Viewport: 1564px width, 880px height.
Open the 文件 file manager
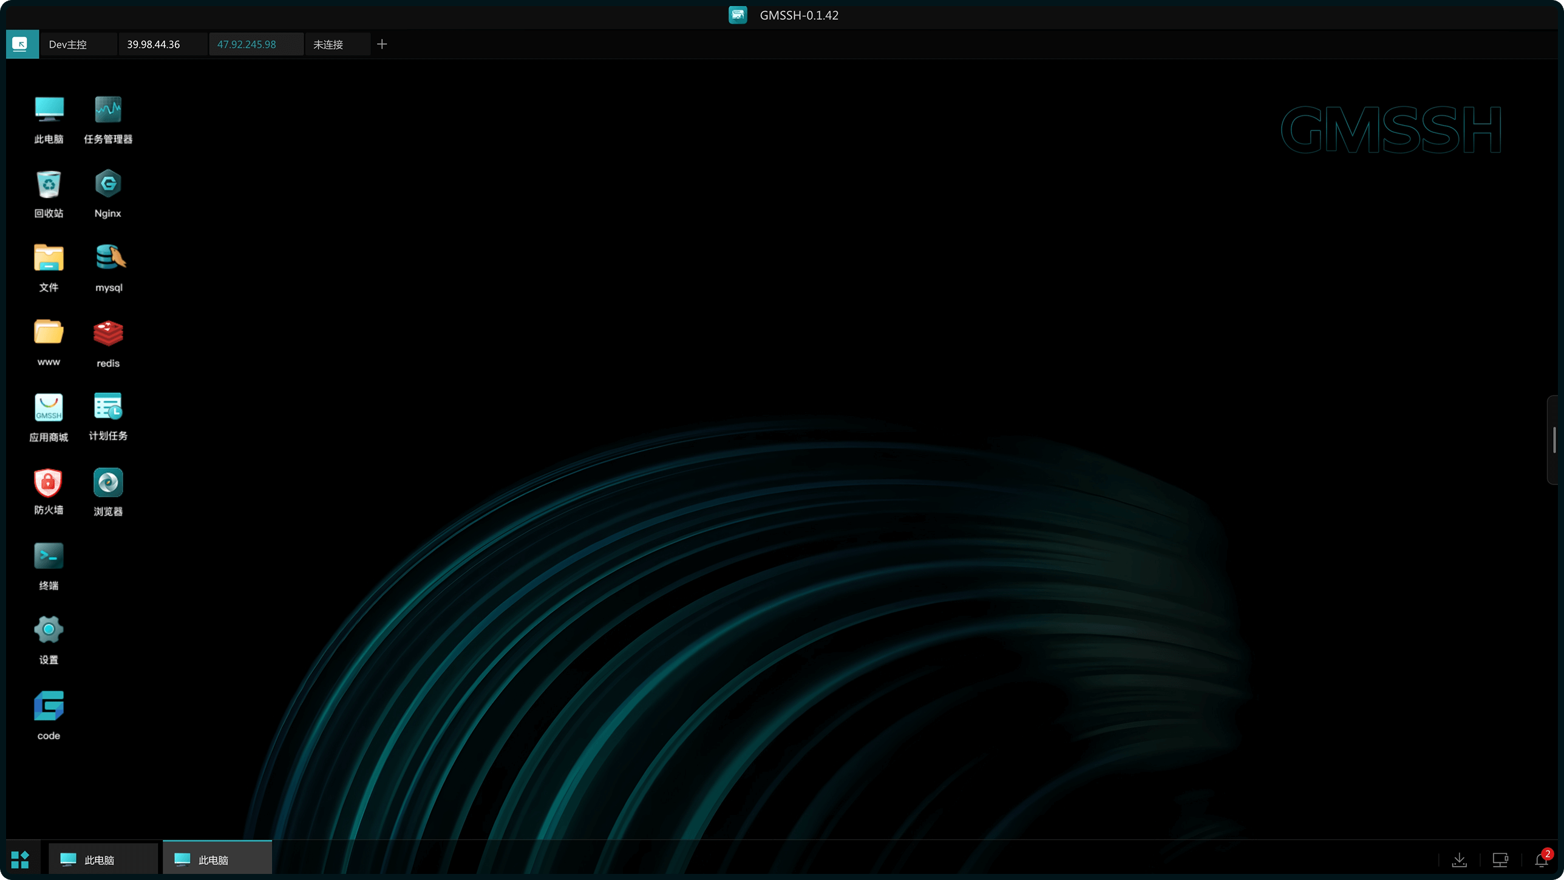point(49,258)
